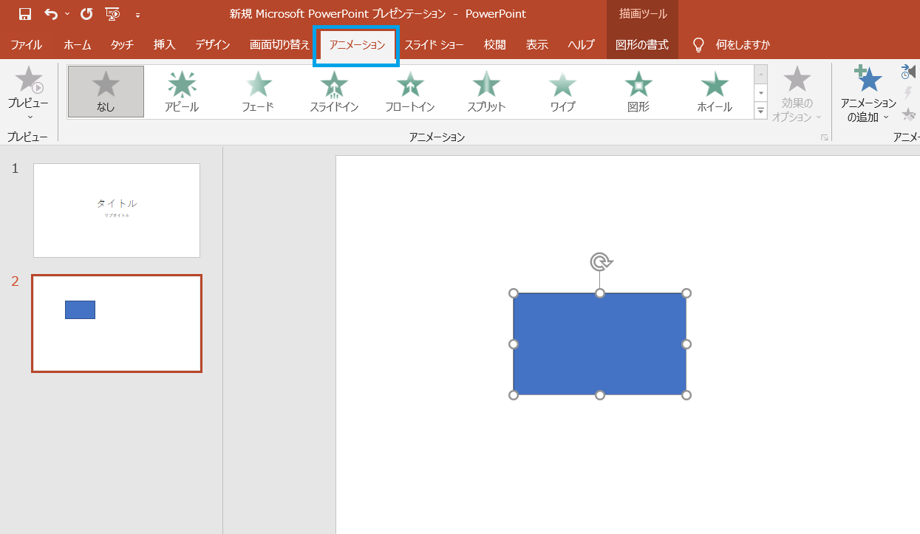Switch to the 挿入 tab
The image size is (920, 534).
164,45
